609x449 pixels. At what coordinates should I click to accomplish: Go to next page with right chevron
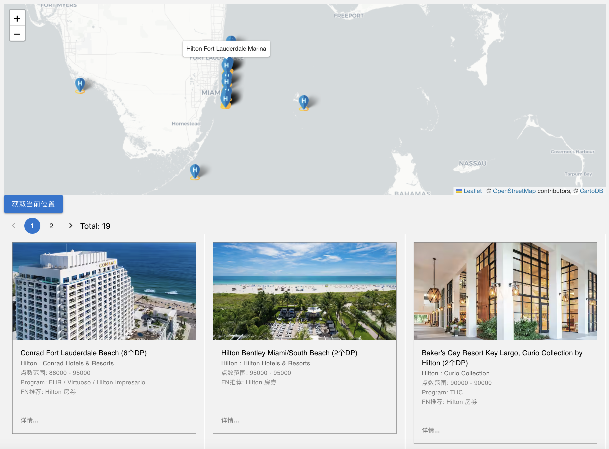coord(70,226)
